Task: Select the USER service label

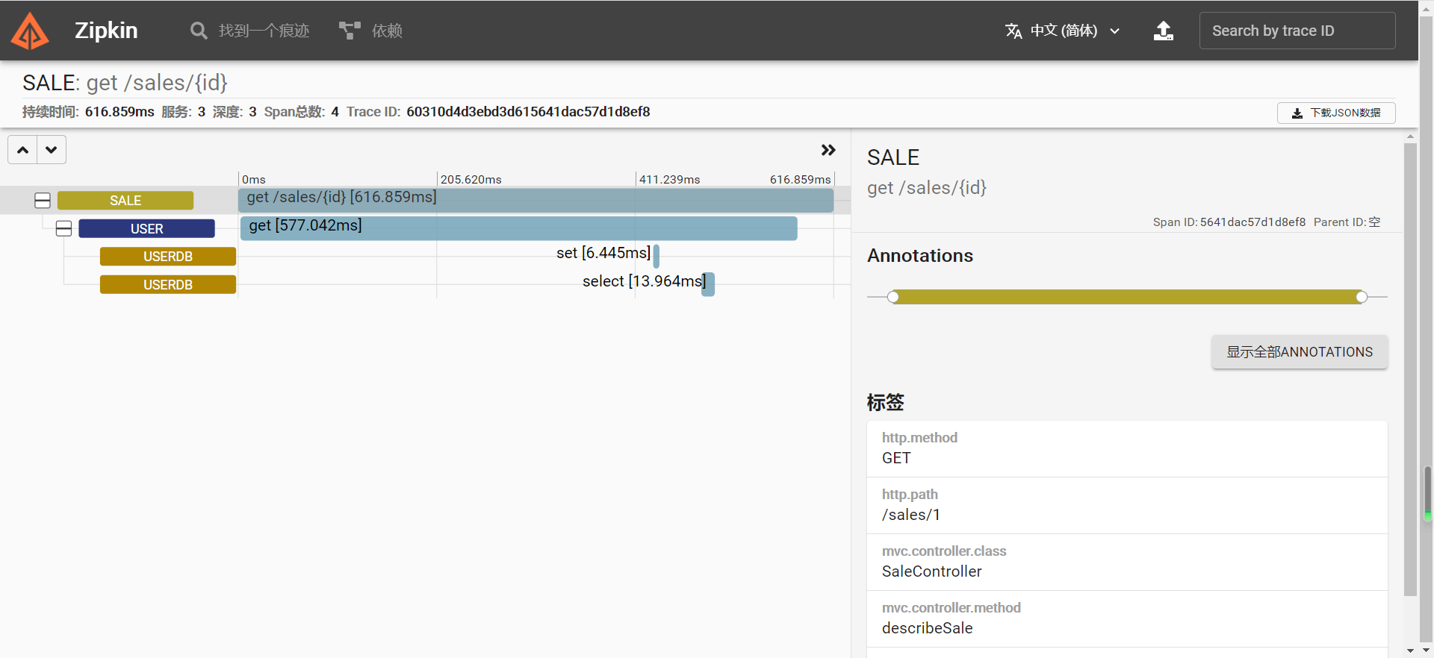Action: coord(147,229)
